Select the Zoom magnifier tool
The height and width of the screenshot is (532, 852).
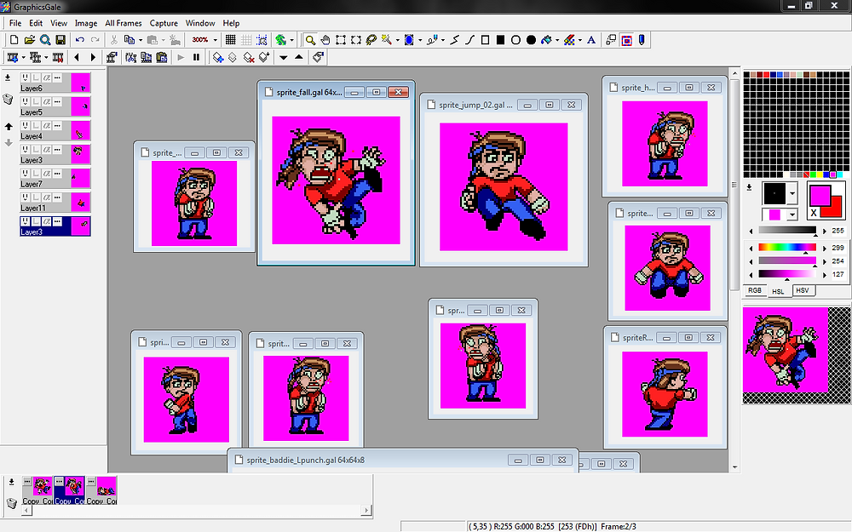(310, 40)
